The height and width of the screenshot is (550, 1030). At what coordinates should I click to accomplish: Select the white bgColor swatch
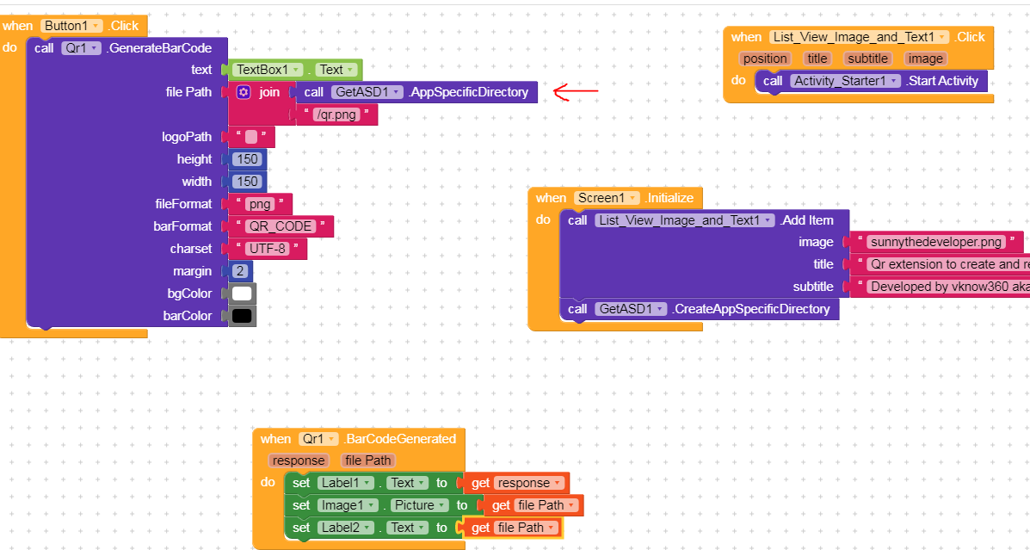243,293
